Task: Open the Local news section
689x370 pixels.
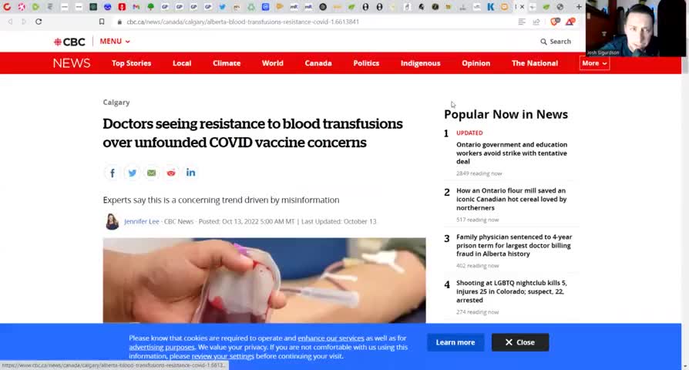Action: pos(182,63)
